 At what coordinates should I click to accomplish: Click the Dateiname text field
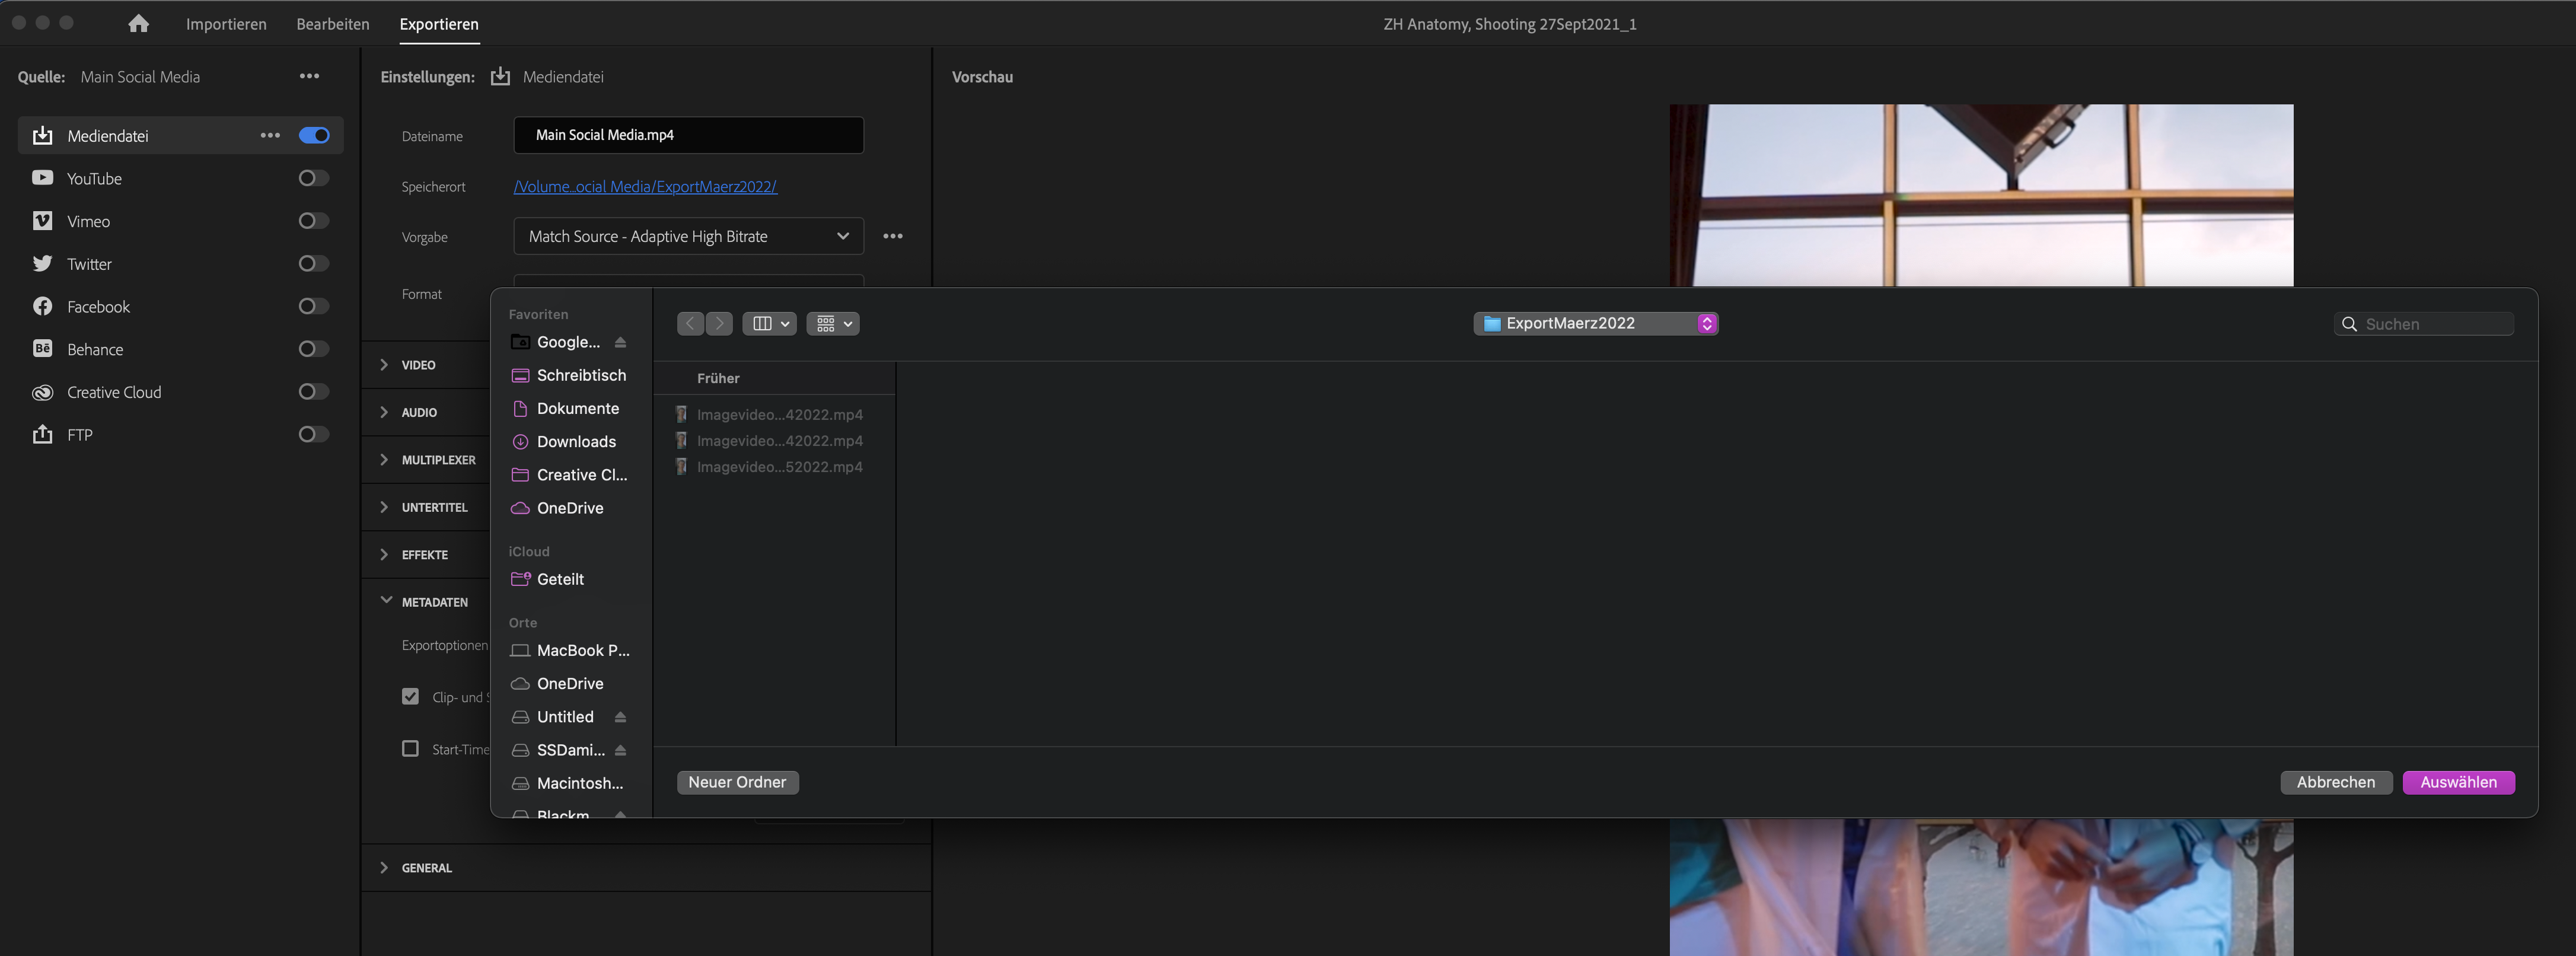pyautogui.click(x=687, y=135)
